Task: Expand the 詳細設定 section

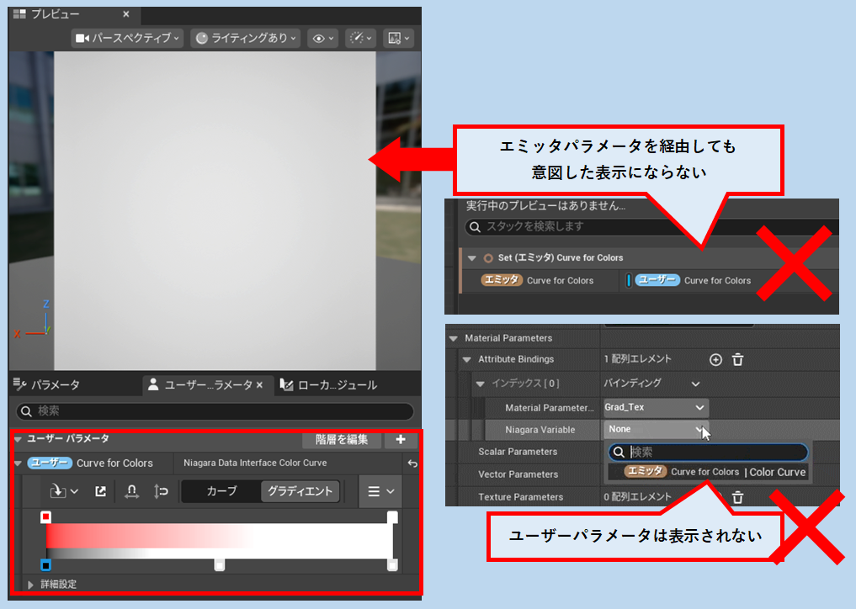Action: tap(32, 584)
